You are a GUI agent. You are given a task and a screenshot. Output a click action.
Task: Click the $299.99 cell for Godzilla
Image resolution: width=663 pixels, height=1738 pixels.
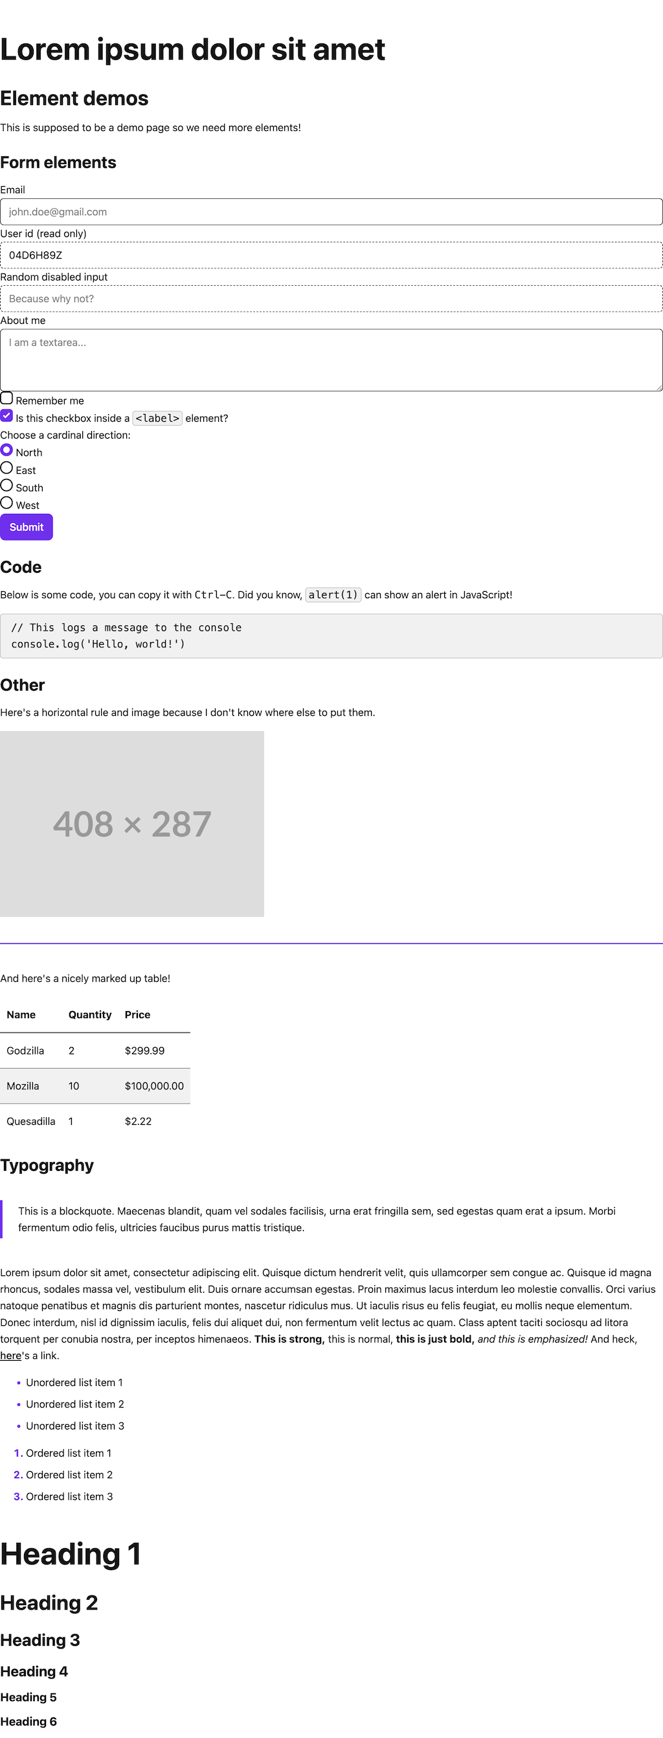(x=144, y=1050)
